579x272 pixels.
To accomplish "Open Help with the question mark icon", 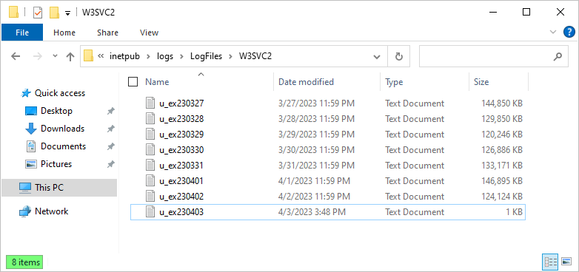I will pyautogui.click(x=569, y=32).
